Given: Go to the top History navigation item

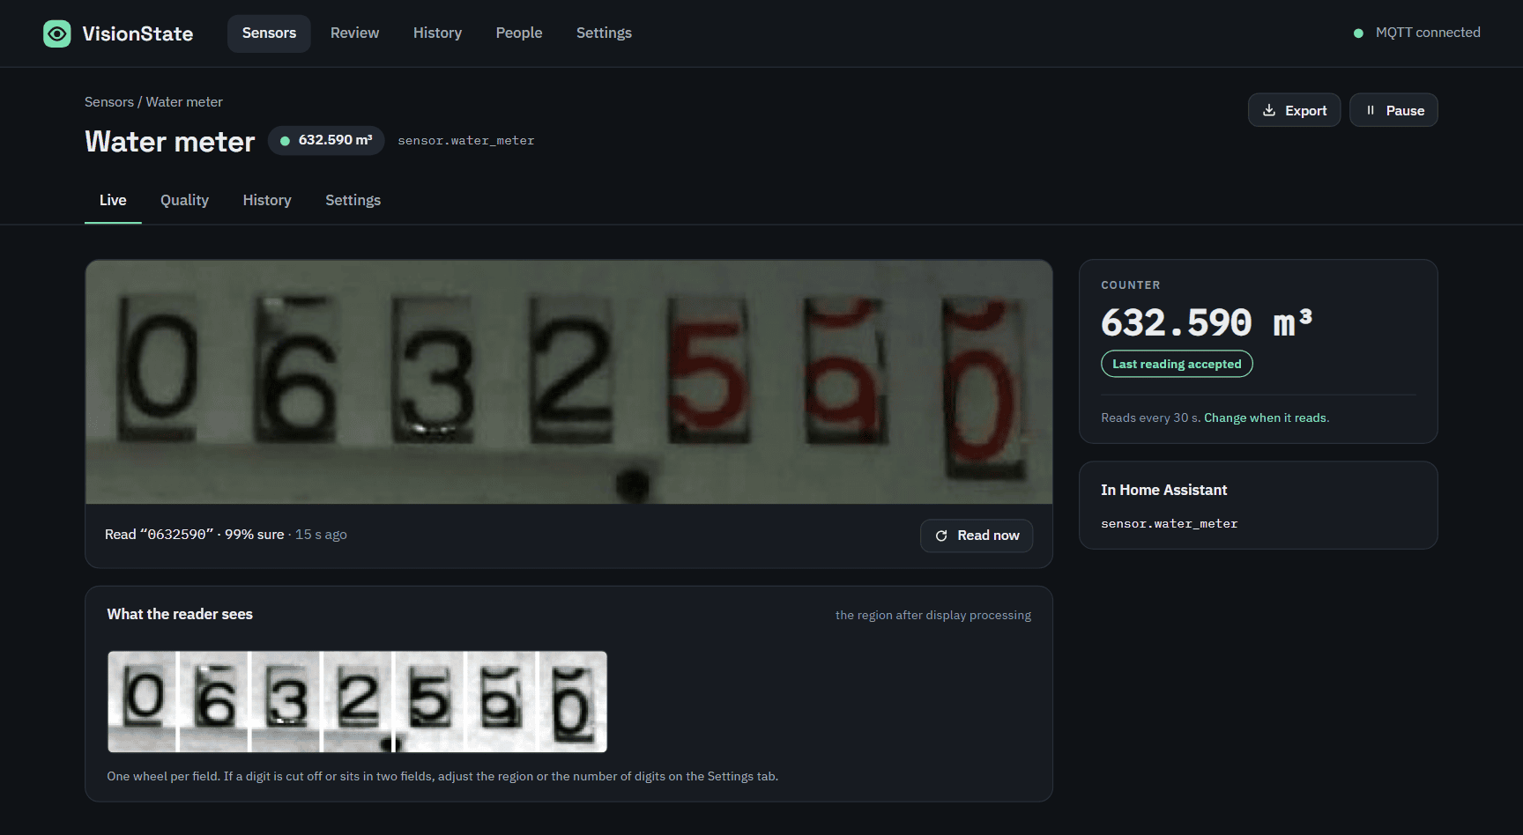Looking at the screenshot, I should [x=437, y=33].
